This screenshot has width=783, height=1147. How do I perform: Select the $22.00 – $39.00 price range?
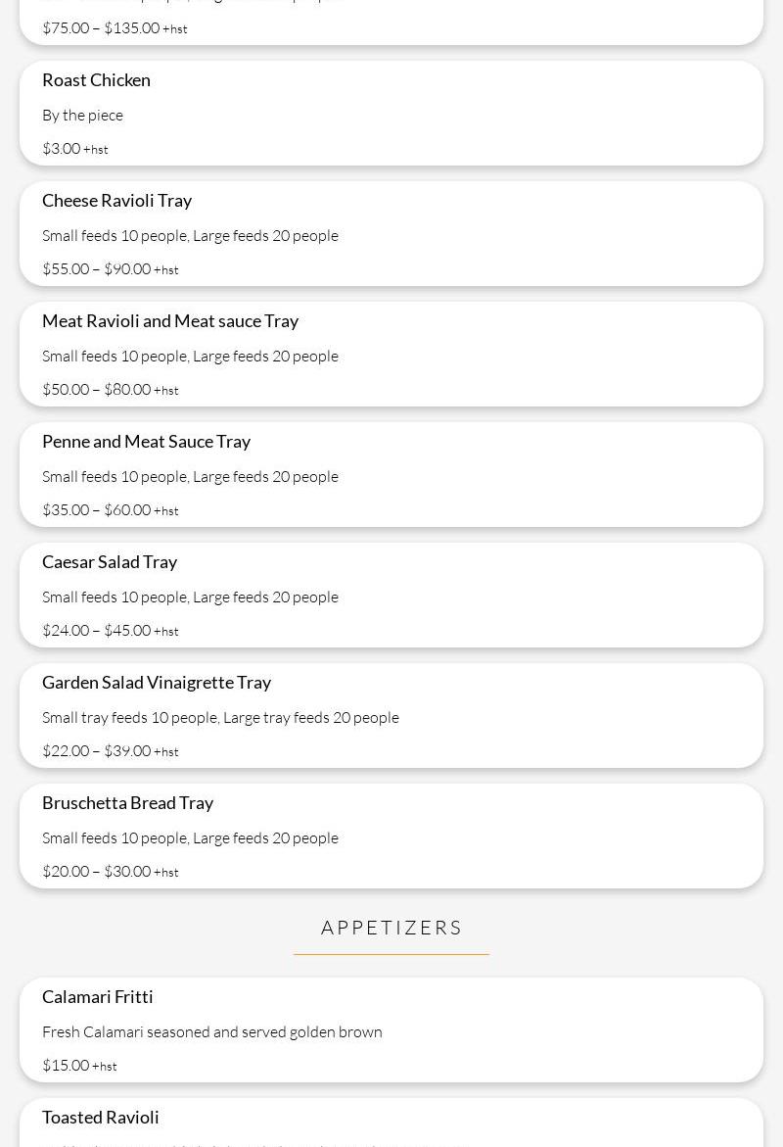[x=97, y=751]
